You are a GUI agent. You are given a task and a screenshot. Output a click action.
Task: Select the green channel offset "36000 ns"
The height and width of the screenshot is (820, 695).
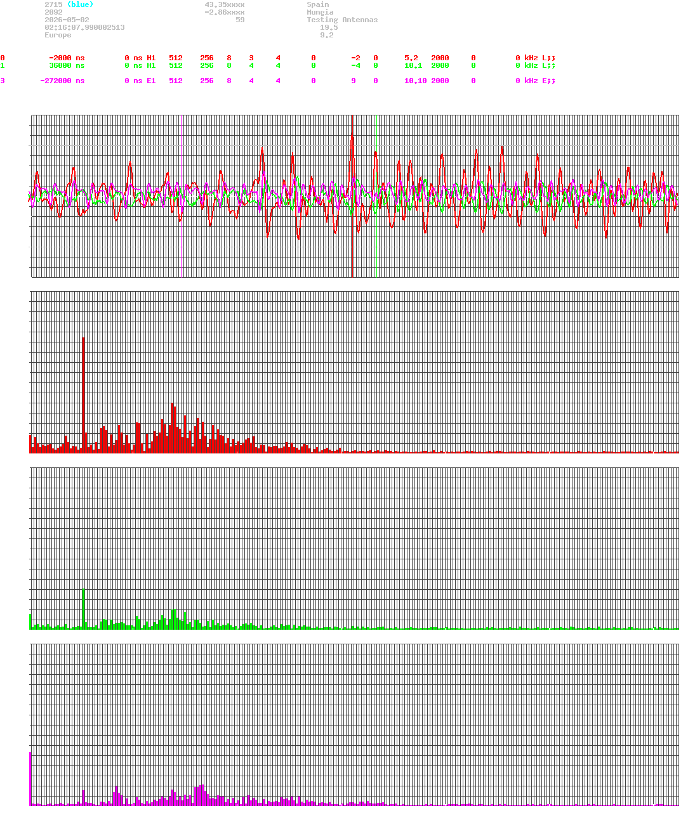67,65
